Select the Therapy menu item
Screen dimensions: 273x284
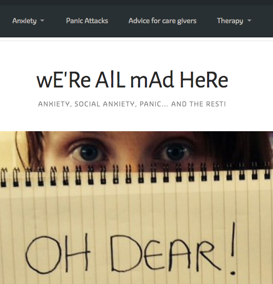point(230,21)
